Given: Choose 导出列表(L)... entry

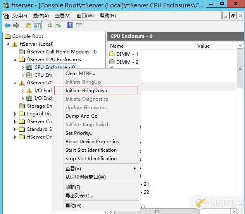Looking at the screenshot, I should click(96, 195).
